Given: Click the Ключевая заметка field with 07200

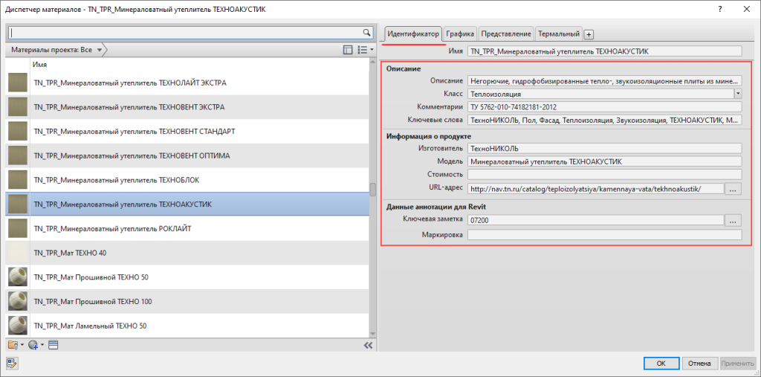Looking at the screenshot, I should [x=596, y=220].
